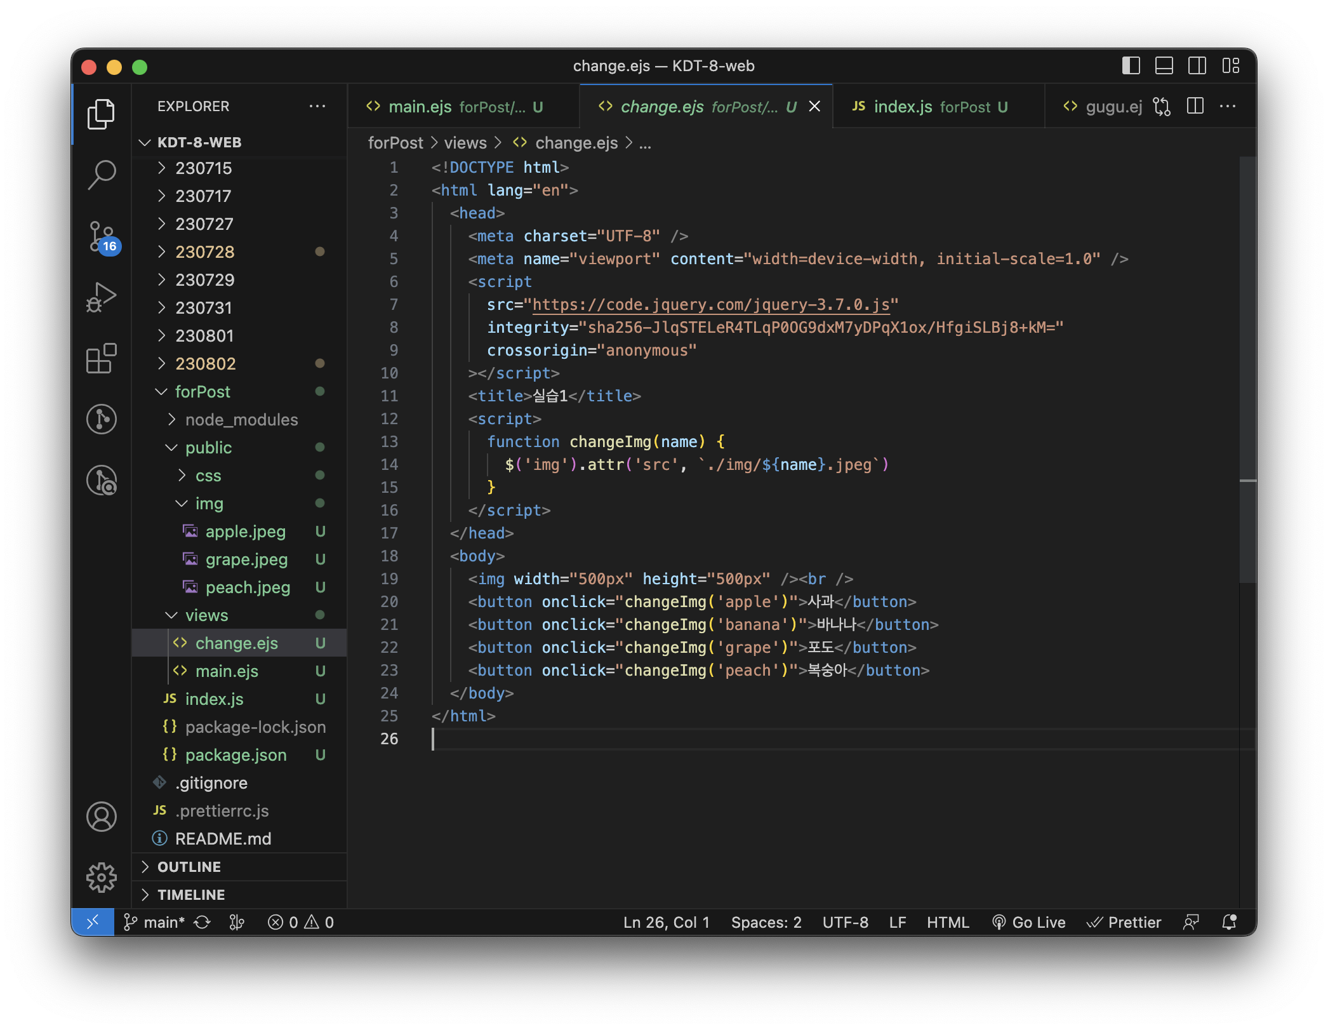
Task: Open README.md file
Action: [x=239, y=839]
